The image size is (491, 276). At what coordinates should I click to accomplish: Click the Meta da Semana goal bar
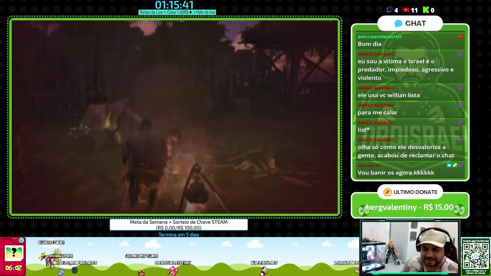[179, 225]
